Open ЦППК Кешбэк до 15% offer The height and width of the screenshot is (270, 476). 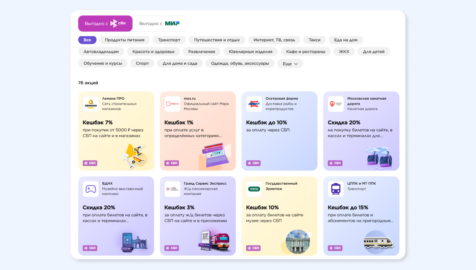361,216
